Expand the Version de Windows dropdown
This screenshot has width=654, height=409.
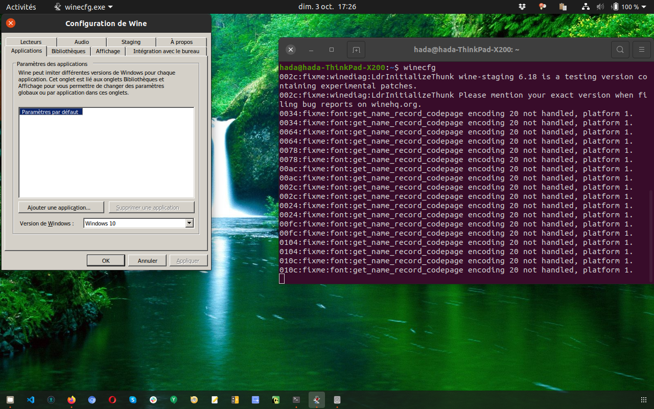pyautogui.click(x=190, y=223)
